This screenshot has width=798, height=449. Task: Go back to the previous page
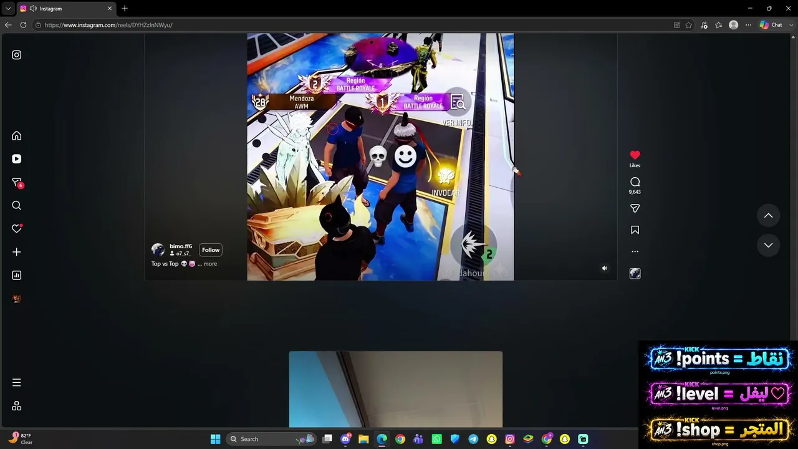(8, 25)
